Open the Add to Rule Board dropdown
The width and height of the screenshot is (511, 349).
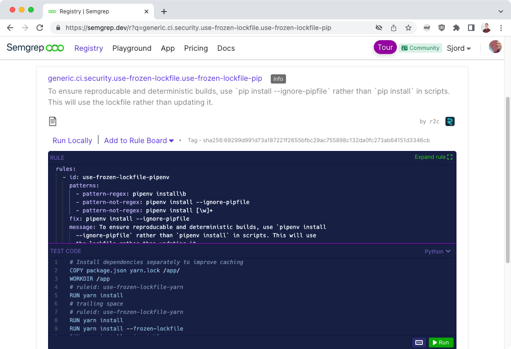[x=139, y=140]
